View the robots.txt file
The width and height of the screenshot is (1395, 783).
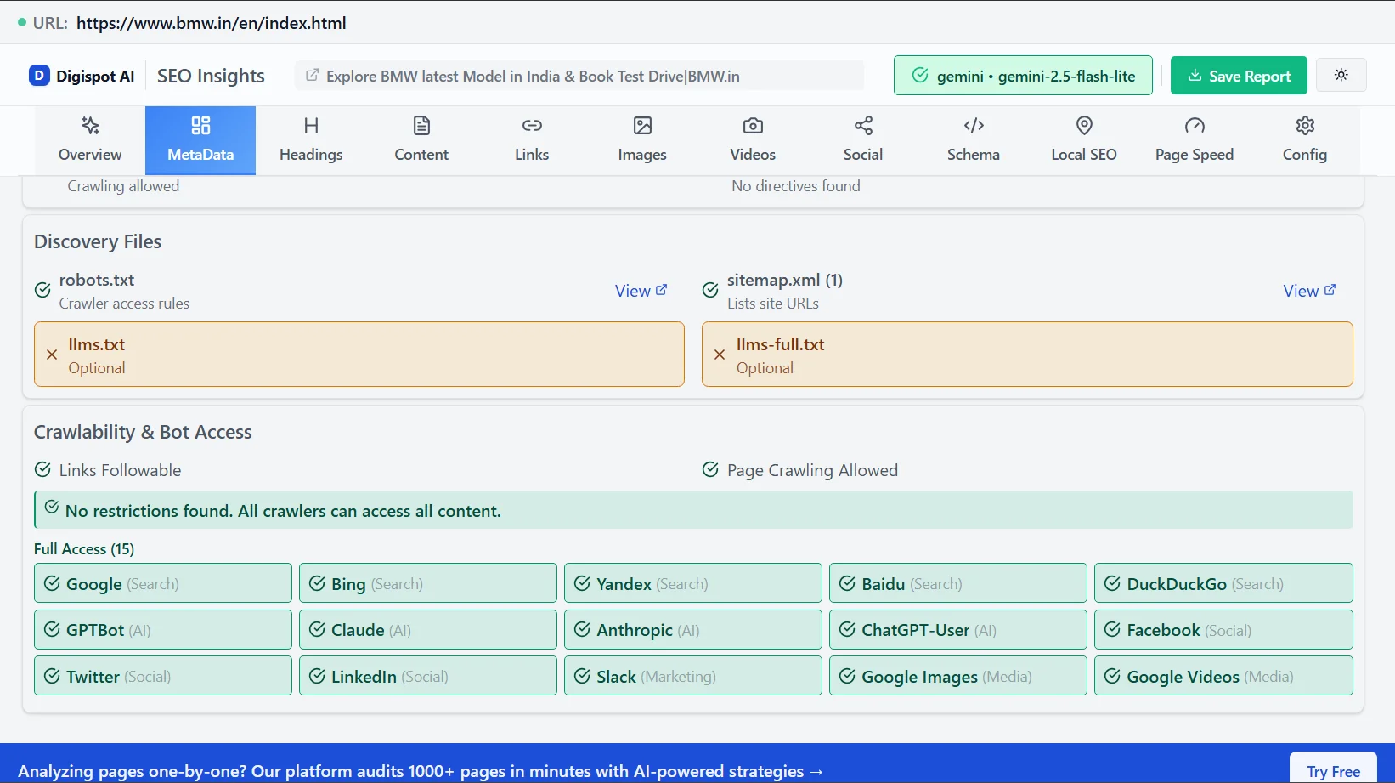(x=641, y=291)
